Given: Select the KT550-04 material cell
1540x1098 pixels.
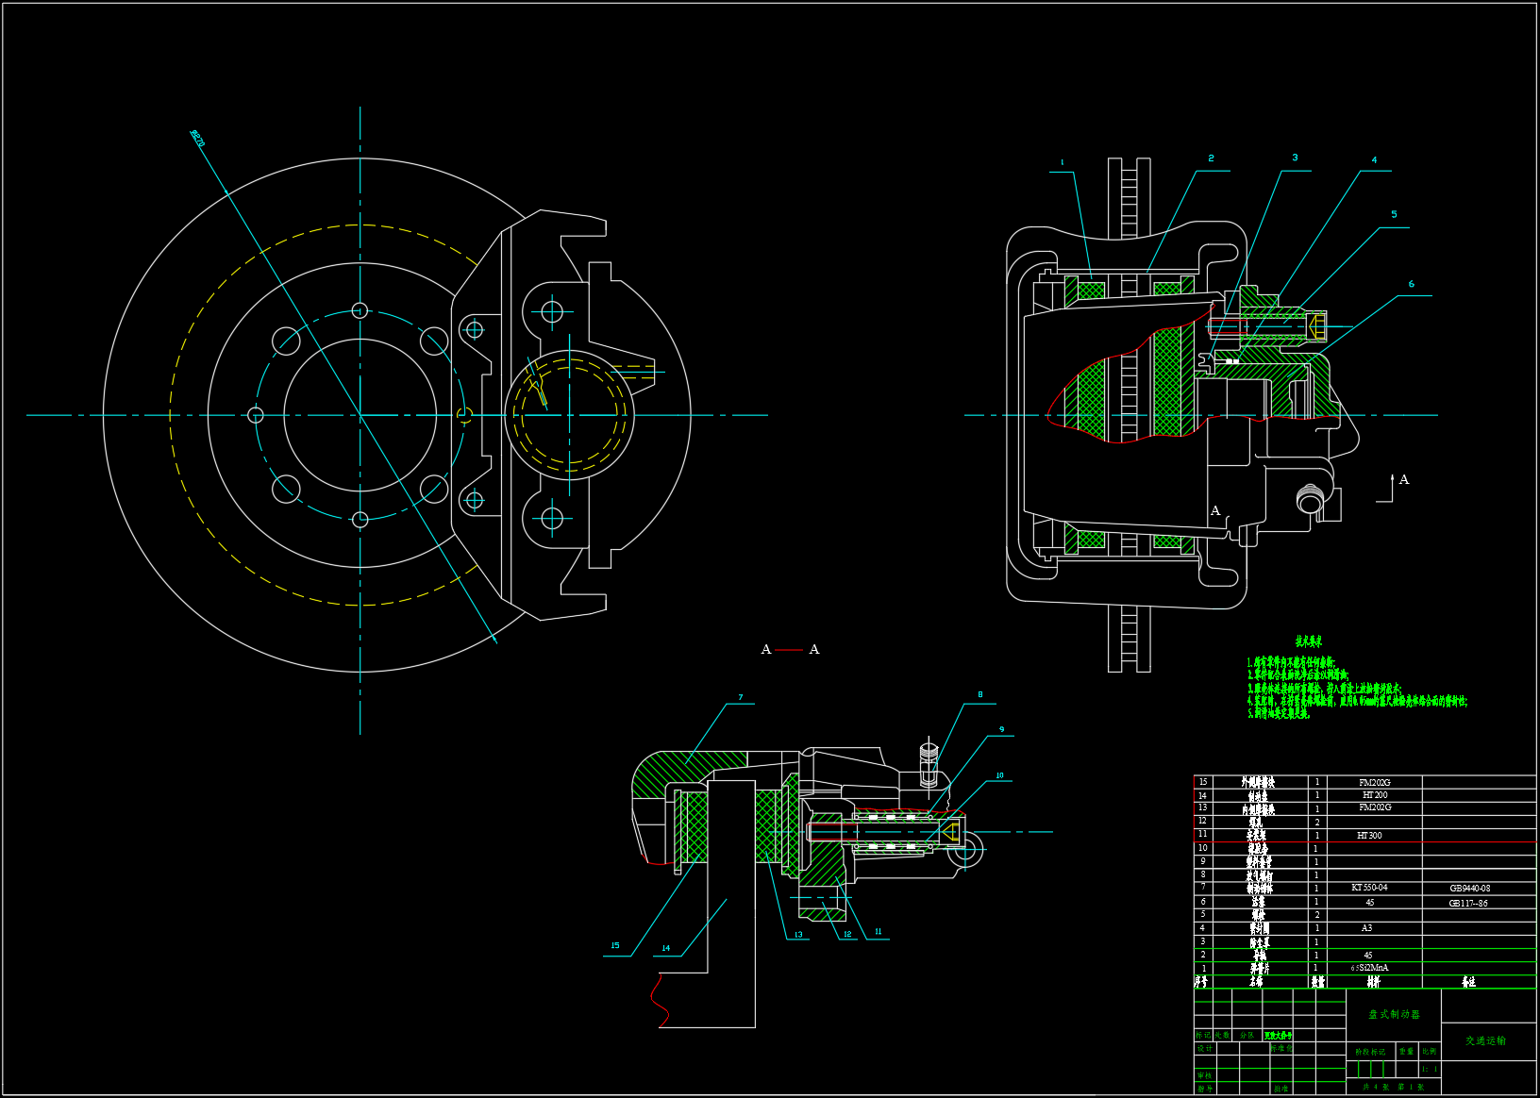Looking at the screenshot, I should (1369, 888).
